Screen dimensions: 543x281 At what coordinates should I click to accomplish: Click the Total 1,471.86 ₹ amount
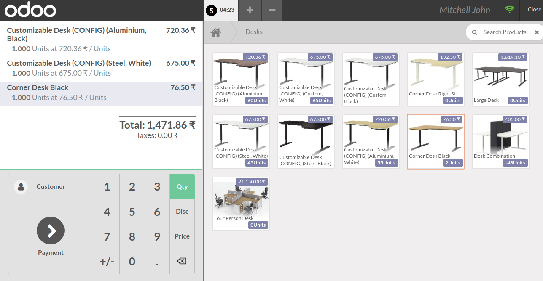click(x=157, y=125)
